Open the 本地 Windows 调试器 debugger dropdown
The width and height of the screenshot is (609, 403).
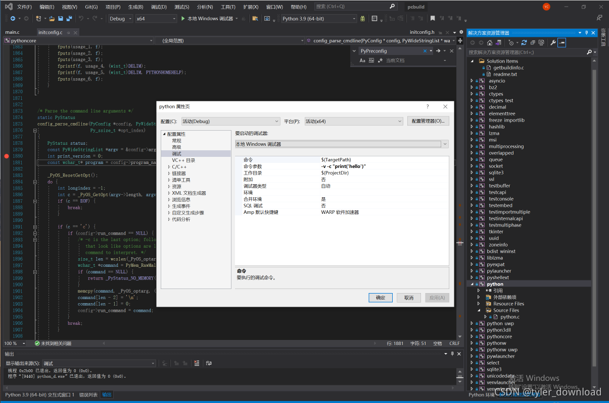click(342, 144)
